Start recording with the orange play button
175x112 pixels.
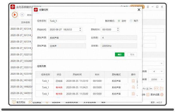15,15
